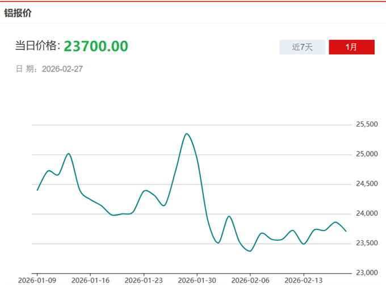Click the 2026-01-09 x-axis label
Viewport: 386px width, 285px height.
(37, 280)
